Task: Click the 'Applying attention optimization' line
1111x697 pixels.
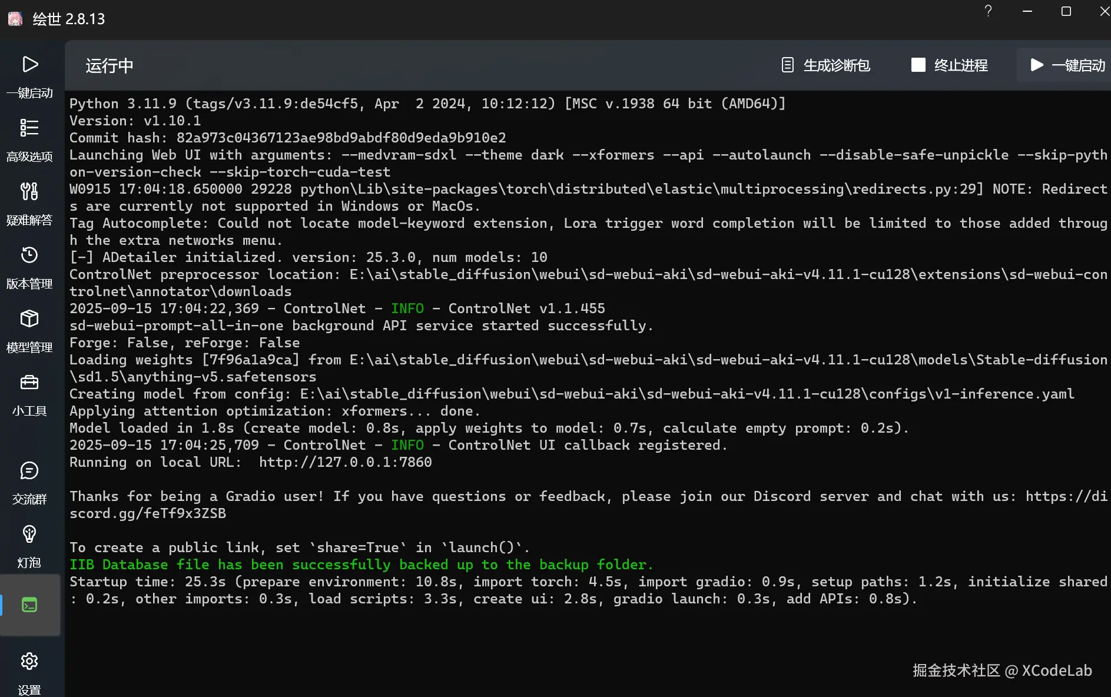Action: (275, 411)
